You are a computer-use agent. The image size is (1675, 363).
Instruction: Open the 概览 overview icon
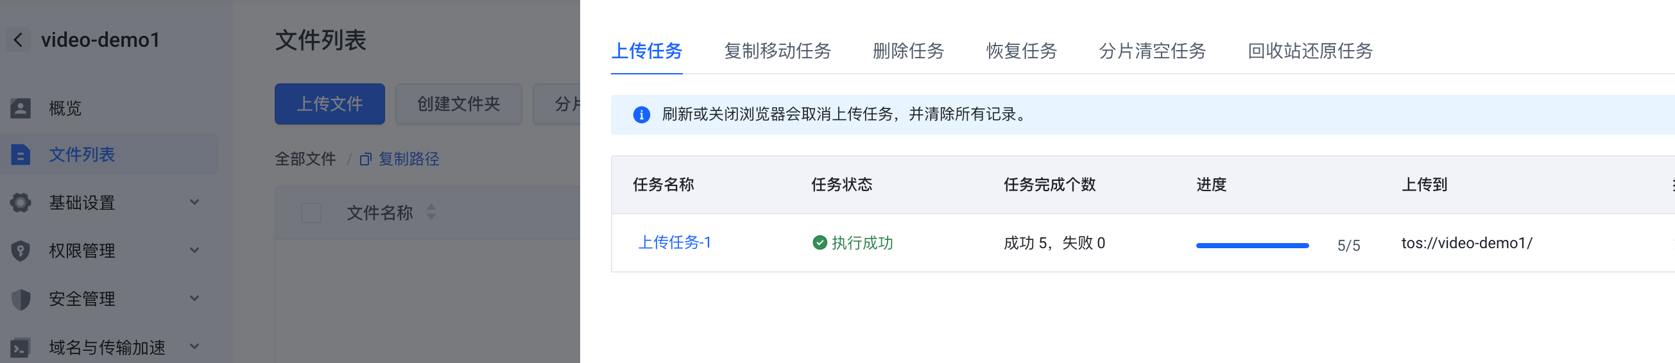(20, 108)
